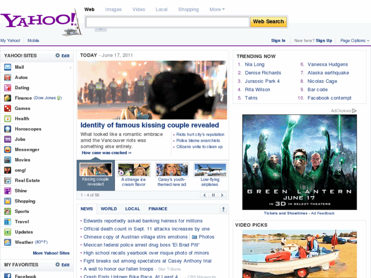Expand the search box suggestions arrow
Viewport: 371px width, 278px height.
click(101, 30)
